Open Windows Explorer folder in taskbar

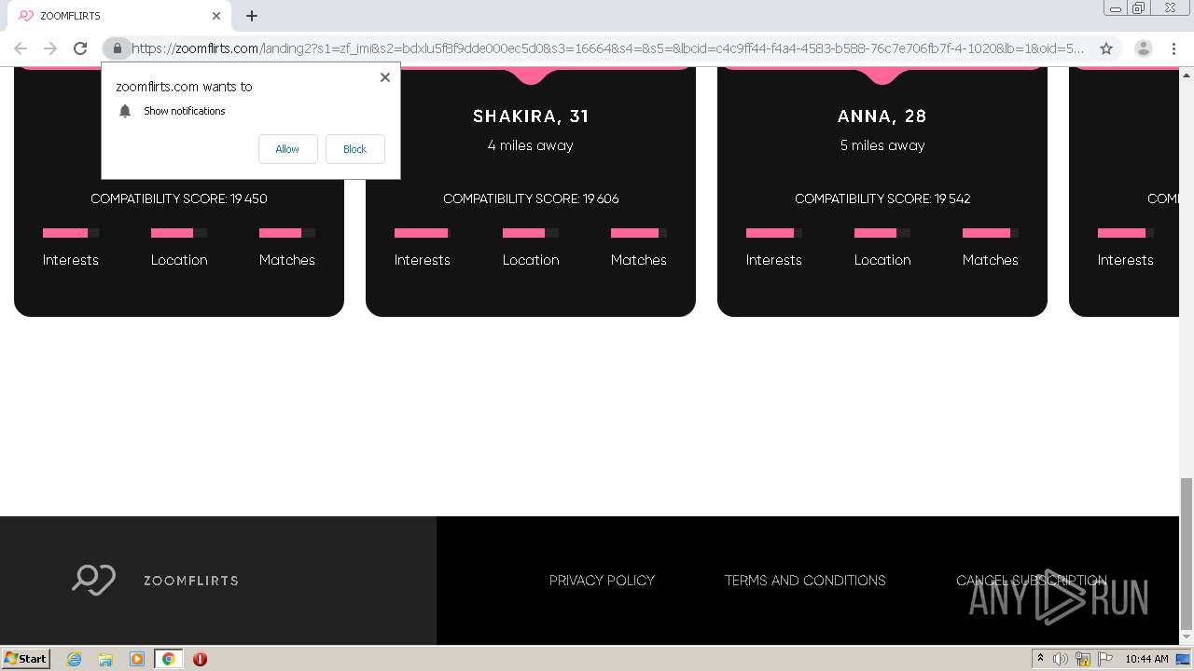[105, 659]
